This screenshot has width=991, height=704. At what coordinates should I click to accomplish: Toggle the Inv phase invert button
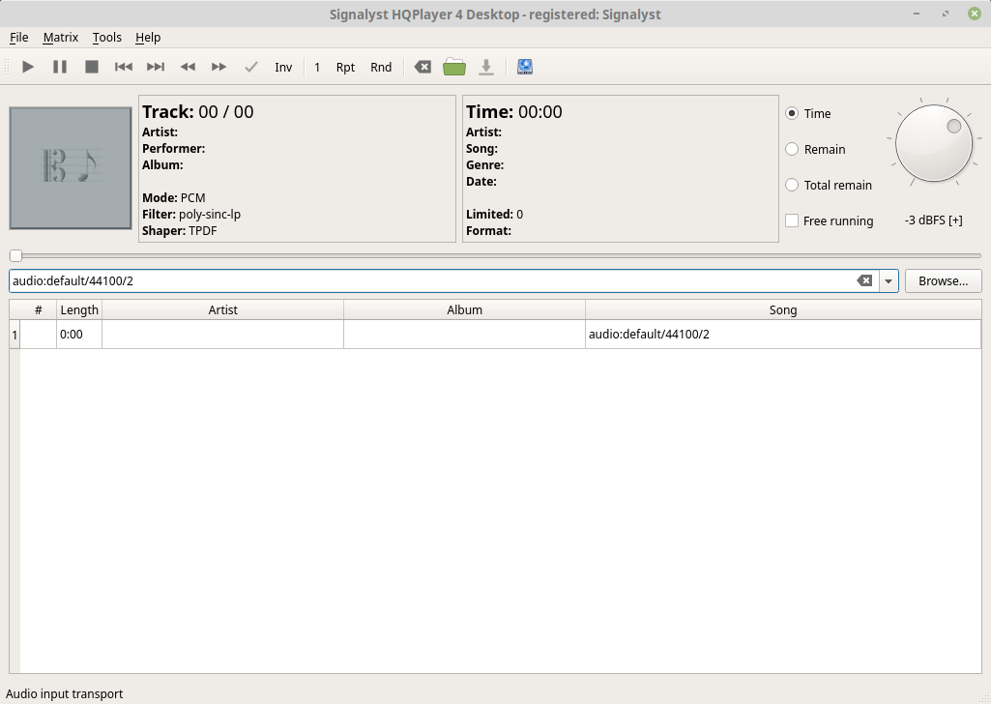click(283, 67)
